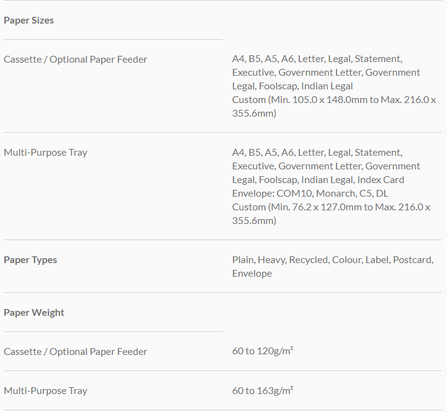Select Multi-Purpose Tray label under Paper Weight

tap(45, 391)
